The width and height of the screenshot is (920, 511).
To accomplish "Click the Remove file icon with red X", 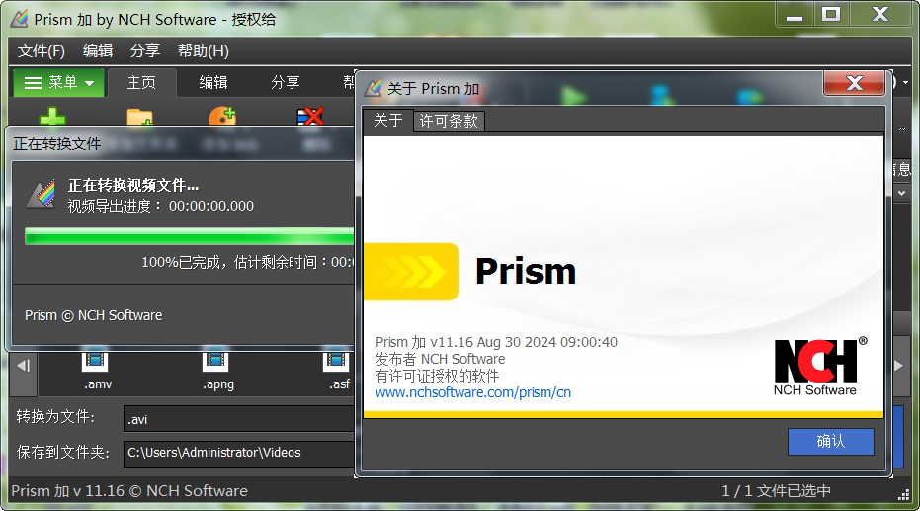I will click(310, 117).
